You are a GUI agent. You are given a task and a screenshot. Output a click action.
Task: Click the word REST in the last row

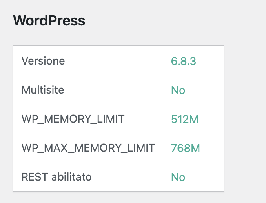point(35,177)
